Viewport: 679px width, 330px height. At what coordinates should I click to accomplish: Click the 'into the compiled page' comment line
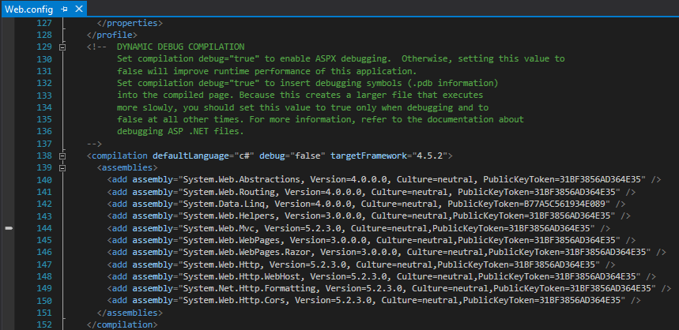(x=300, y=96)
